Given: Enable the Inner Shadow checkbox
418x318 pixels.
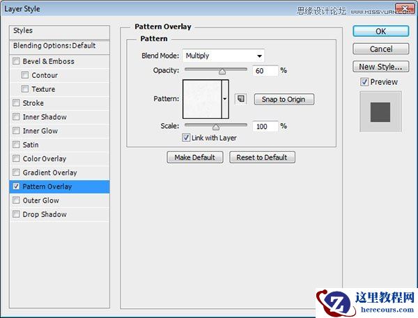Looking at the screenshot, I should point(16,117).
